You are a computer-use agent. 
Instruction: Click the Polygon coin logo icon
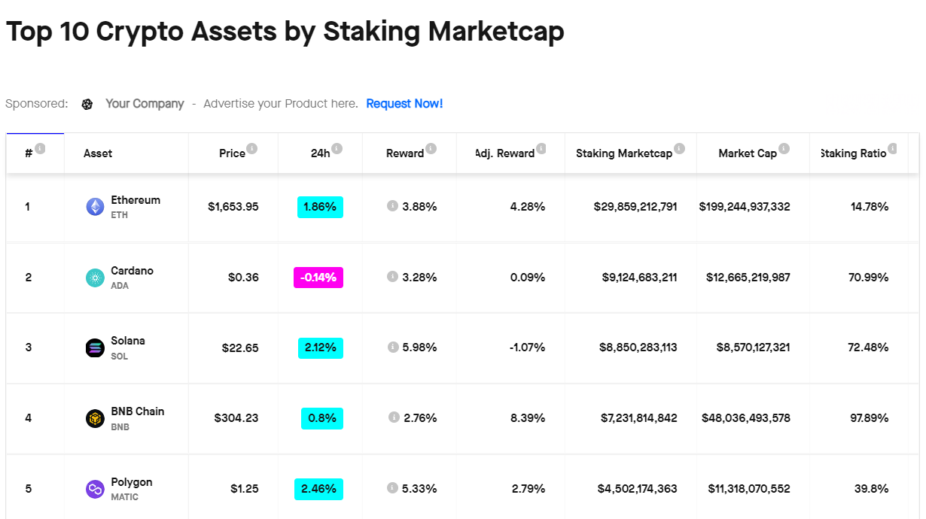click(x=95, y=489)
